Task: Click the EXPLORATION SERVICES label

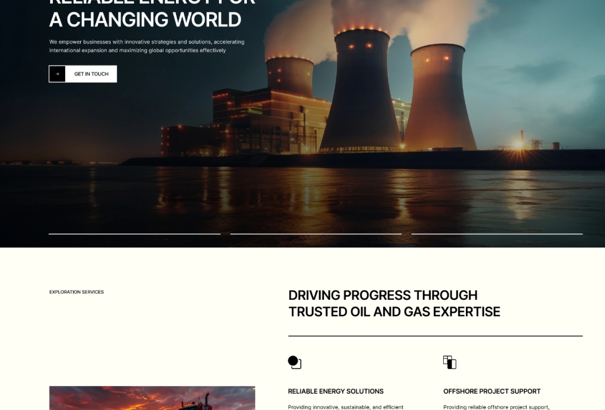Action: 76,292
